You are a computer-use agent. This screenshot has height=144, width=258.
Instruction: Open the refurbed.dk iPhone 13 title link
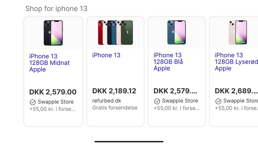pyautogui.click(x=106, y=55)
